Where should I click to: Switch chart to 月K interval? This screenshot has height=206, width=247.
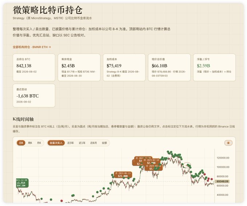tap(39, 143)
